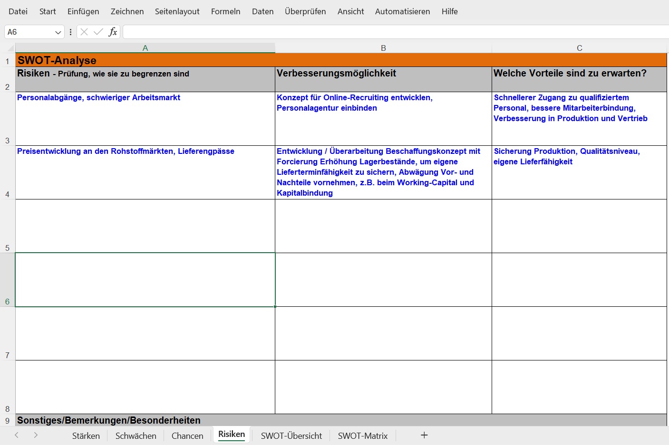Cancel entry with the X formula bar icon
The image size is (669, 445).
84,32
